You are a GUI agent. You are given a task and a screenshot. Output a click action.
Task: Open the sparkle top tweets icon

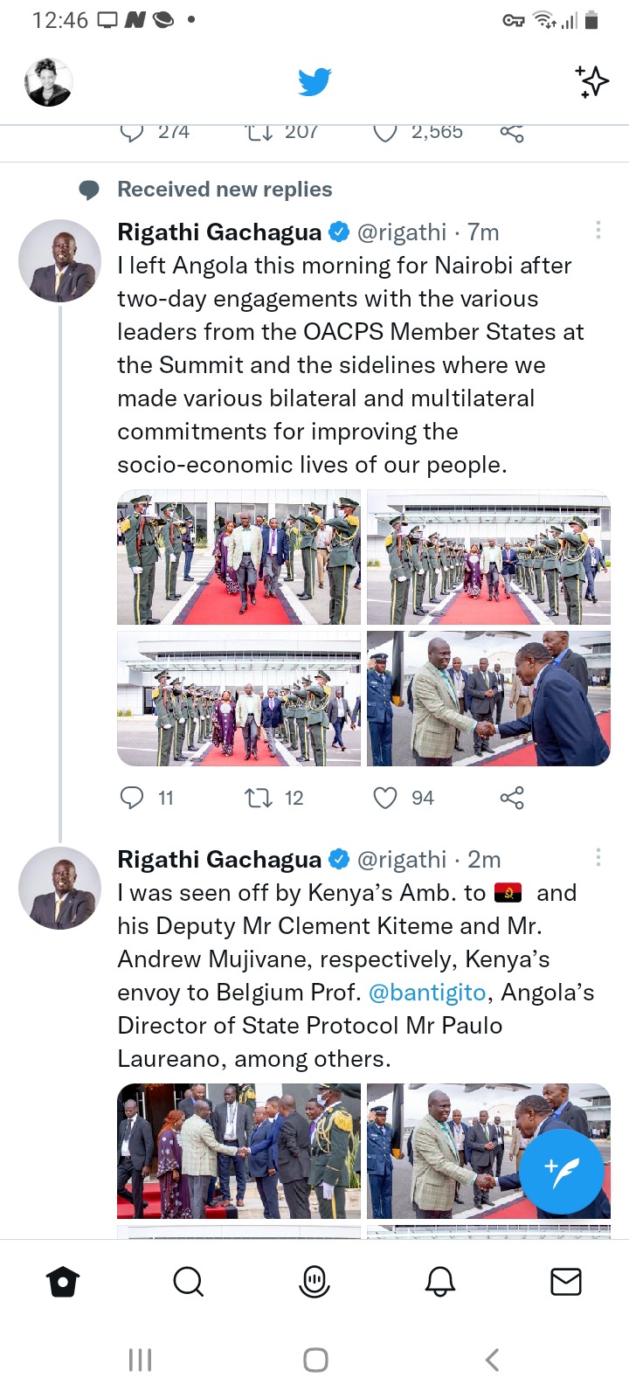click(x=592, y=82)
